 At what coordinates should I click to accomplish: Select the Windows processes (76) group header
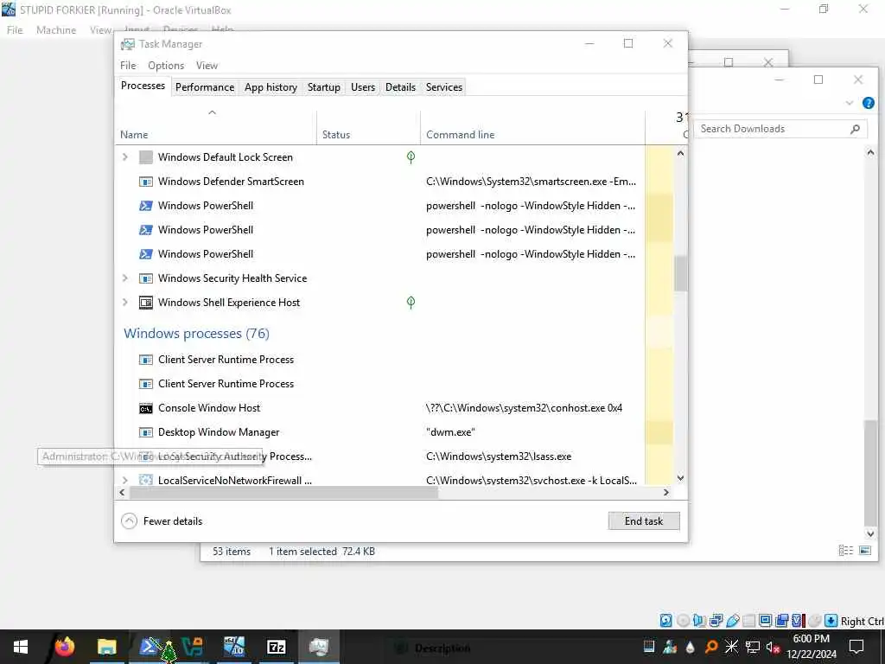196,334
